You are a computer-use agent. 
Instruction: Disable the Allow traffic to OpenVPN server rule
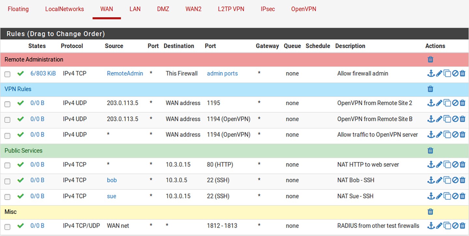pyautogui.click(x=455, y=135)
